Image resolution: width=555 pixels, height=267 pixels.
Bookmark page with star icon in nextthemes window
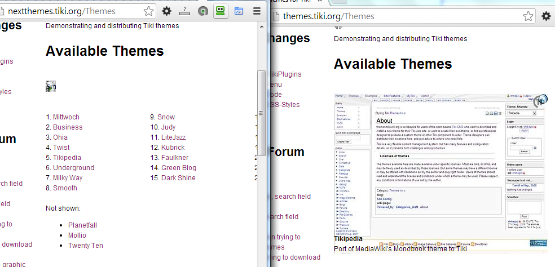[149, 11]
